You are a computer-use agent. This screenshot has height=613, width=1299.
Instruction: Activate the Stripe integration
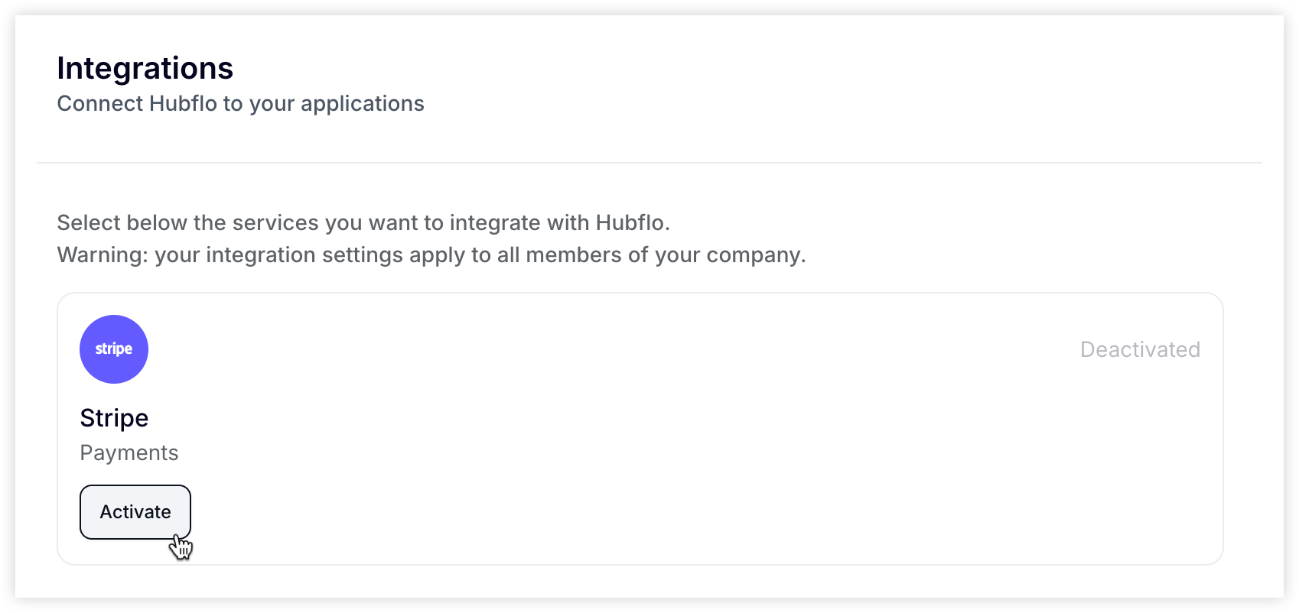135,512
